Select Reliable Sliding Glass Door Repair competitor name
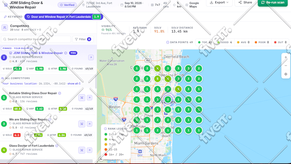Screen dimensions: 291x164 (33, 93)
